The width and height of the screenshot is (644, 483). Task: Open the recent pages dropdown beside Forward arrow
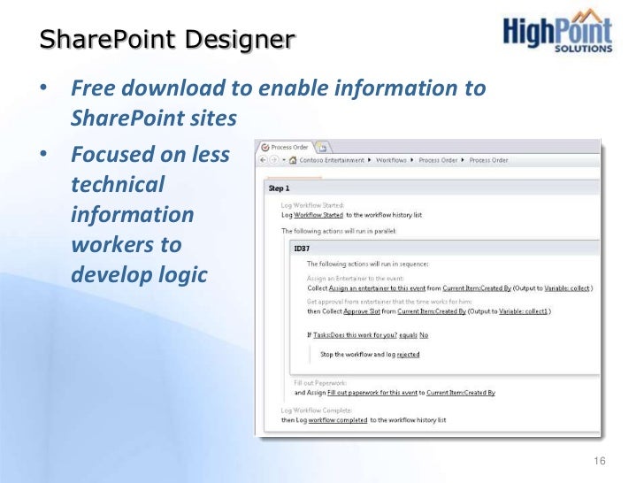(x=283, y=160)
